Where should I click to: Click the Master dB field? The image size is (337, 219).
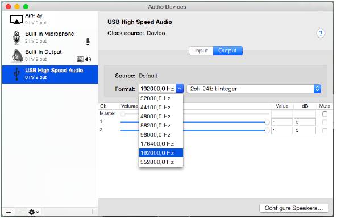[305, 114]
